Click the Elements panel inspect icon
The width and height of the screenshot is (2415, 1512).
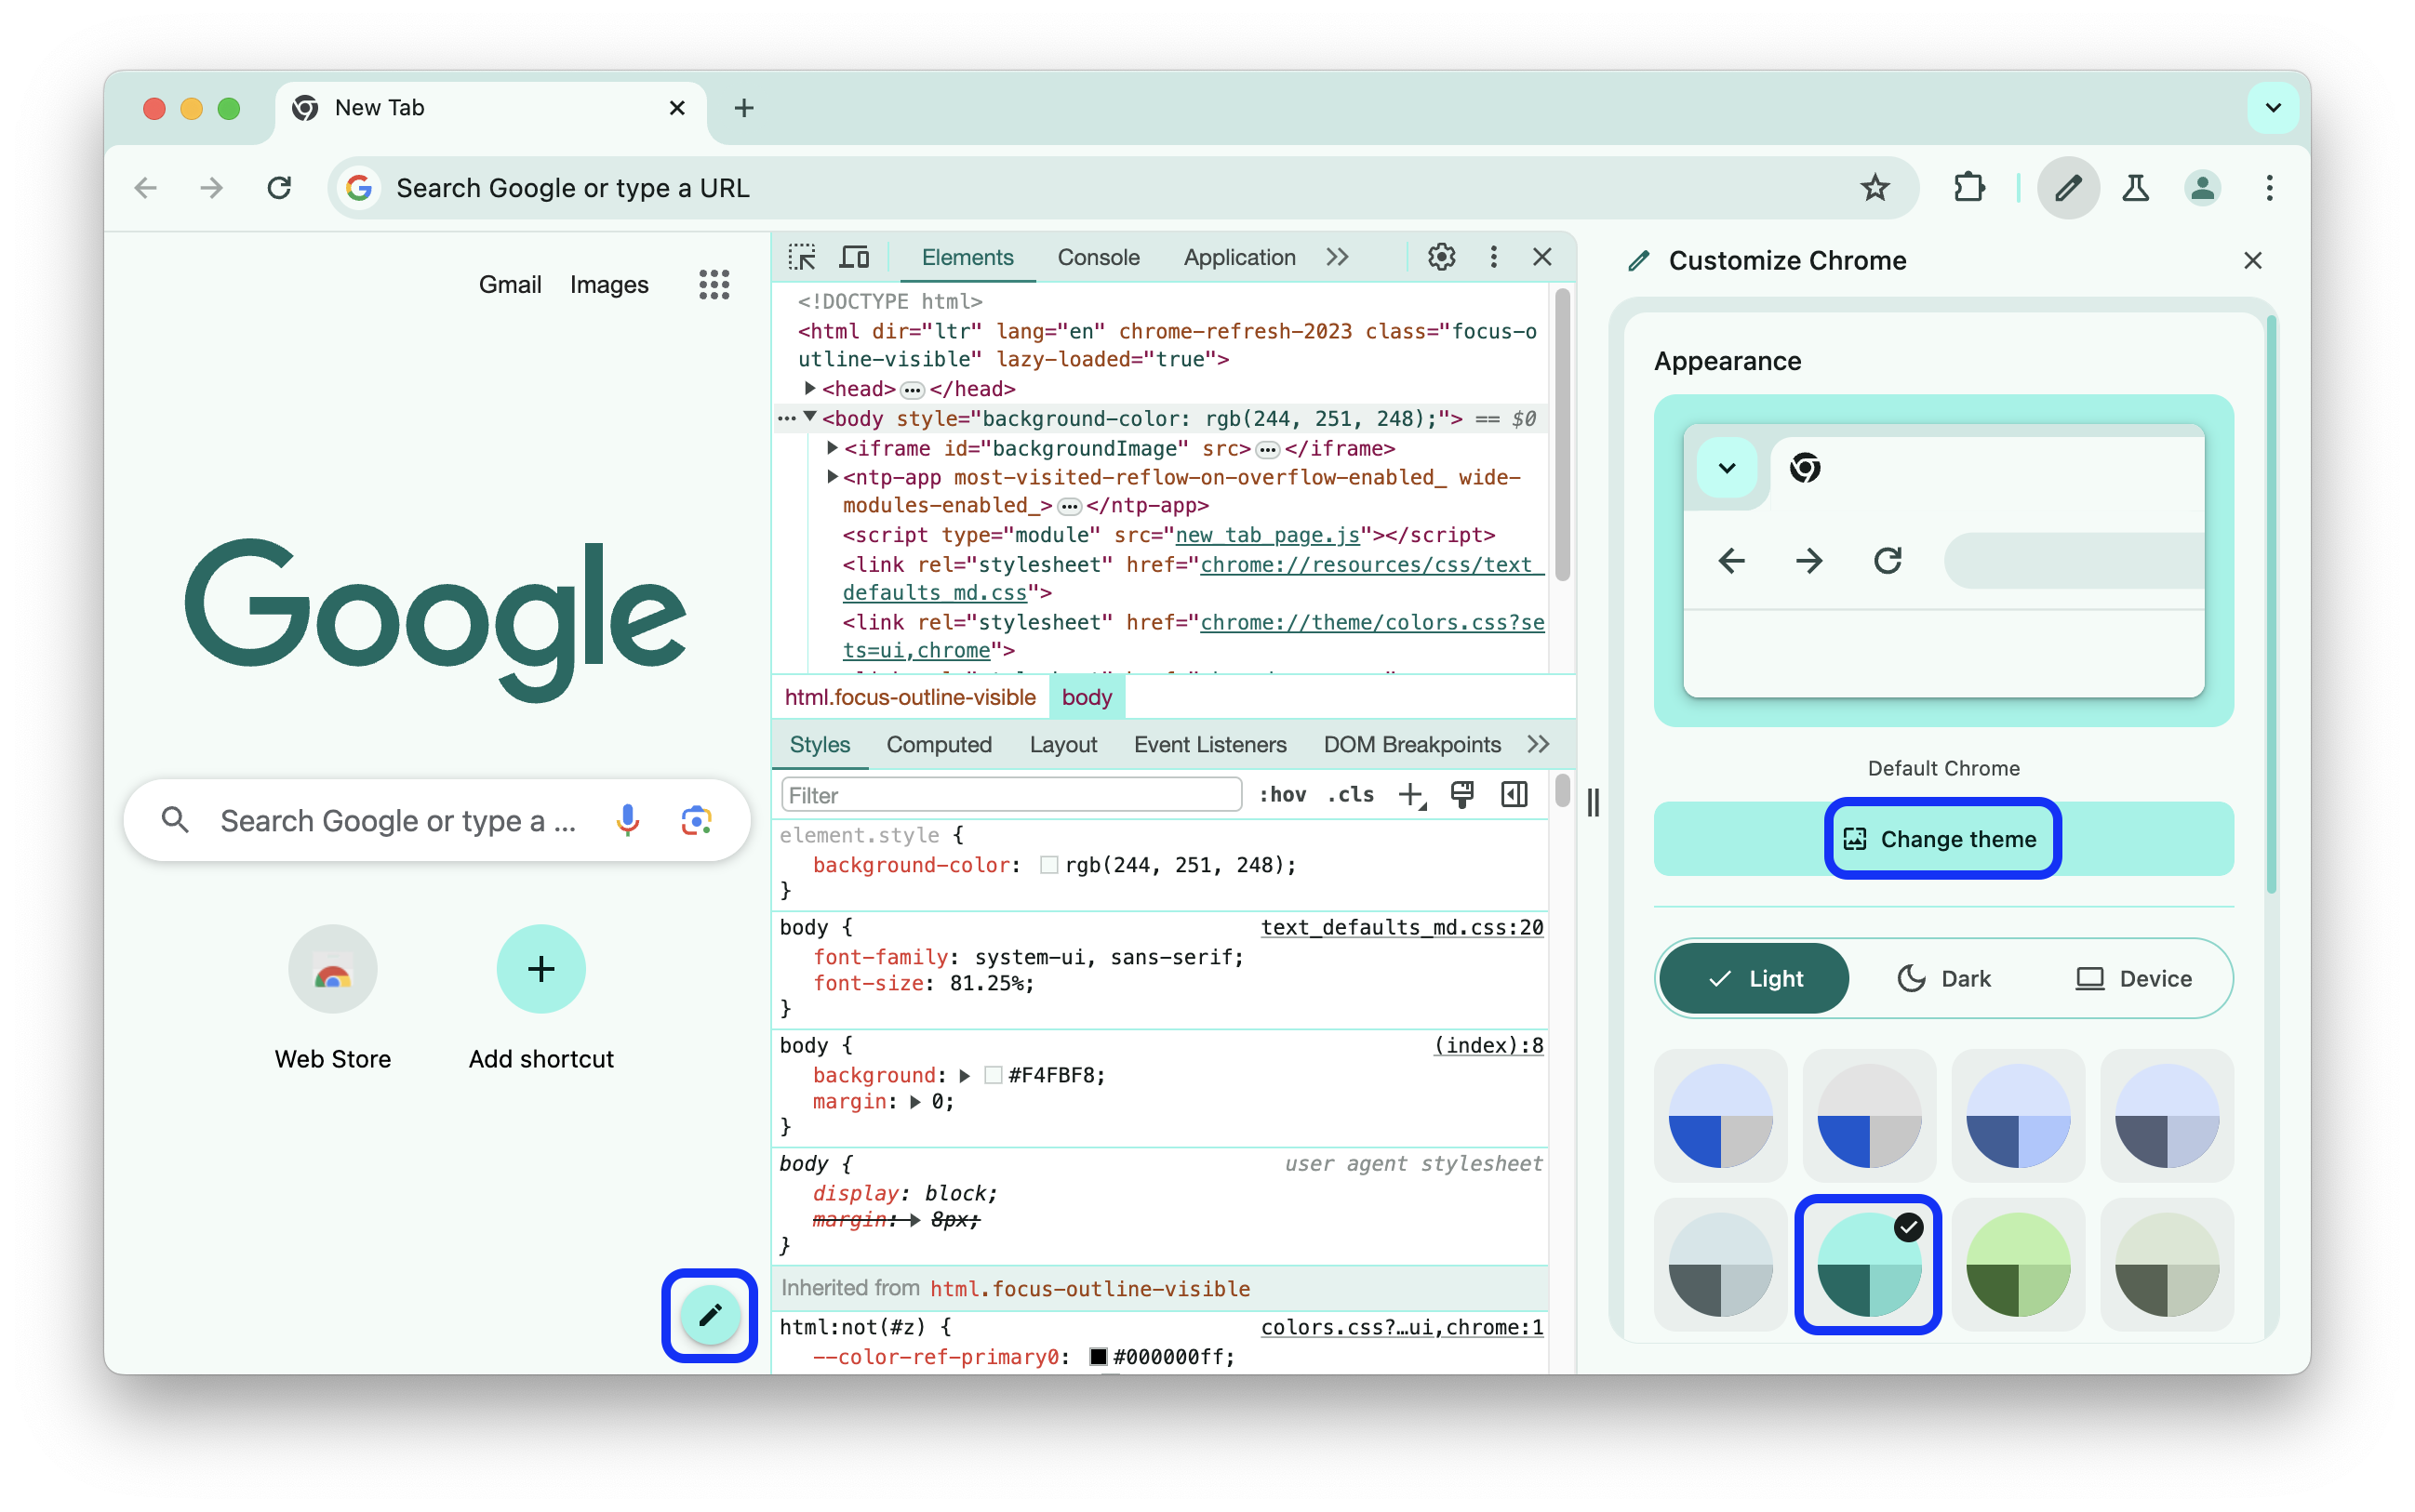click(803, 258)
